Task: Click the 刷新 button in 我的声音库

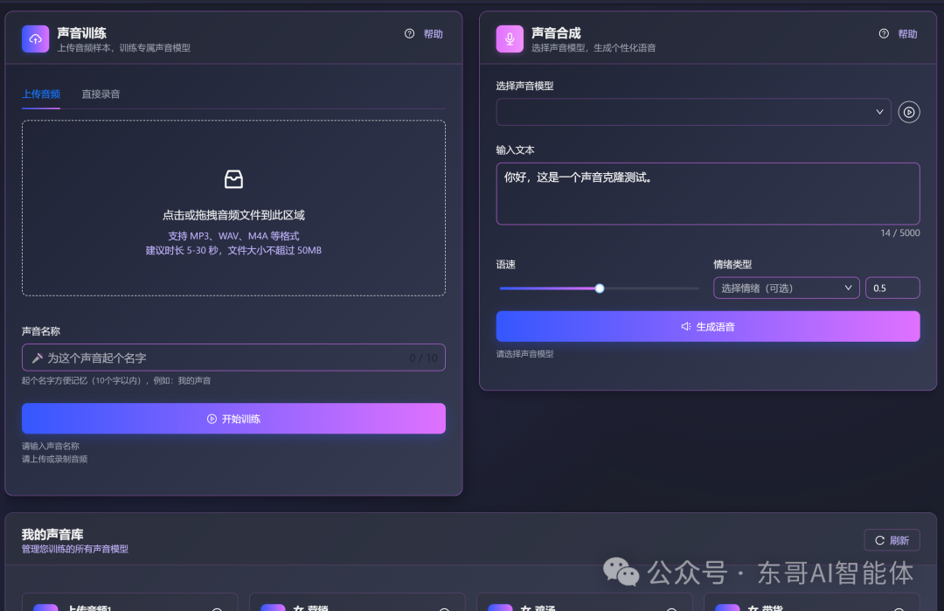Action: coord(892,539)
